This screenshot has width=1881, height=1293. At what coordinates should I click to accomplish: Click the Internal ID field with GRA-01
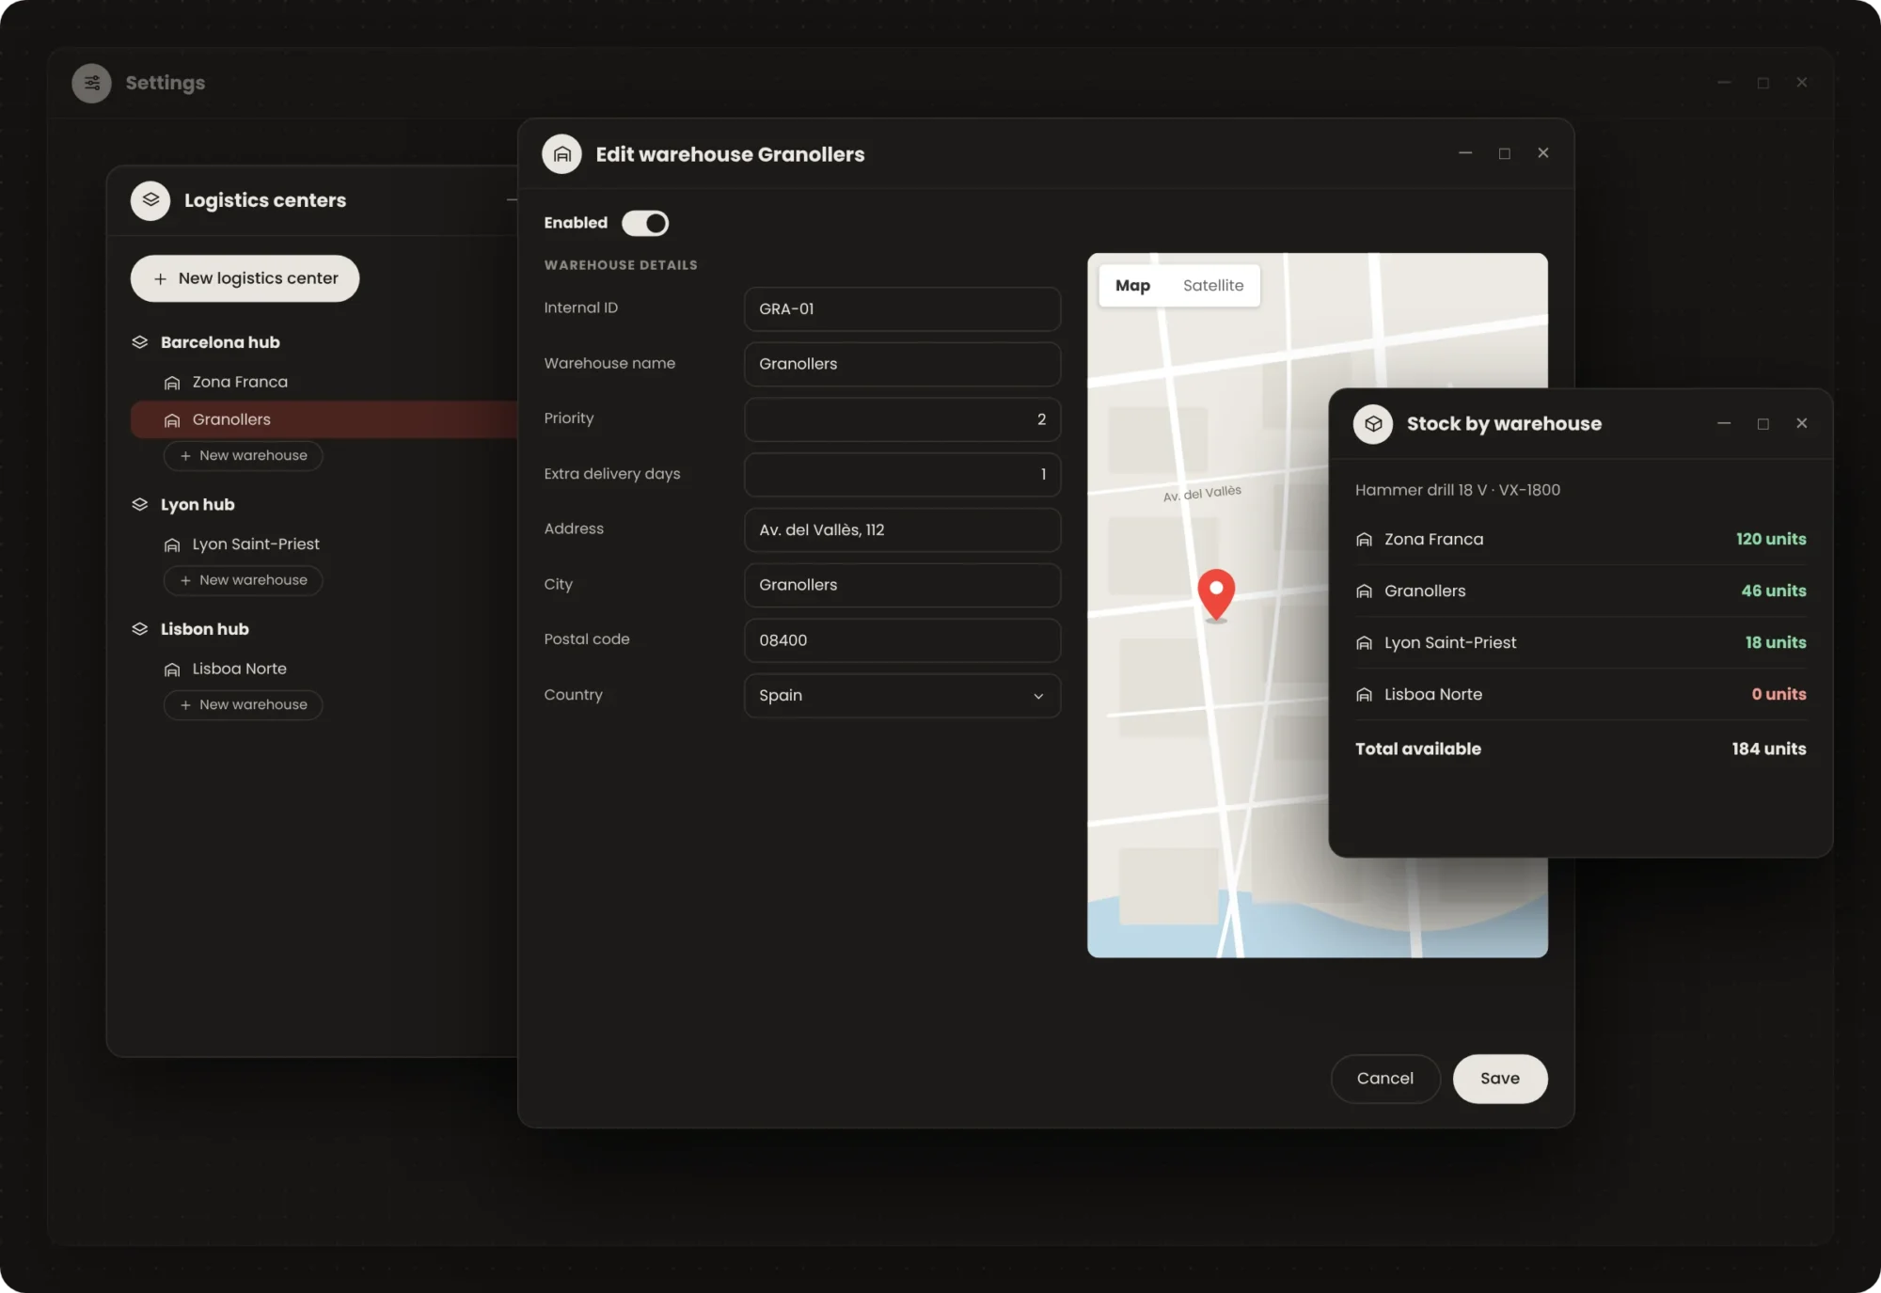pos(902,309)
